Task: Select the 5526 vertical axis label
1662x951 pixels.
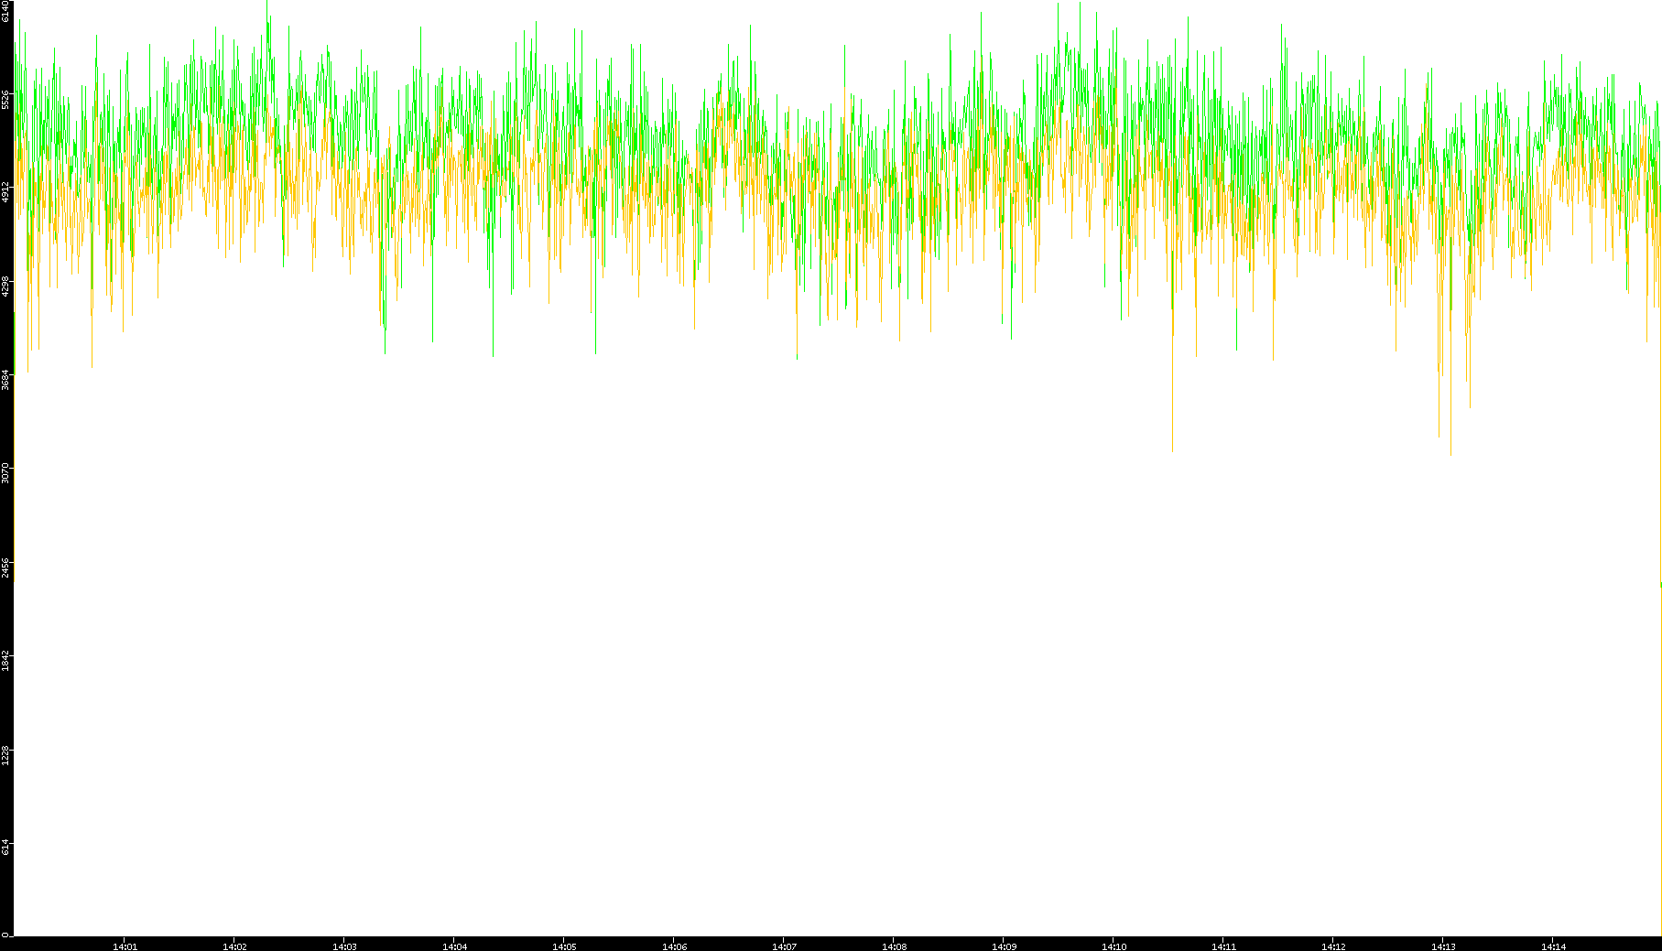Action: pos(5,99)
